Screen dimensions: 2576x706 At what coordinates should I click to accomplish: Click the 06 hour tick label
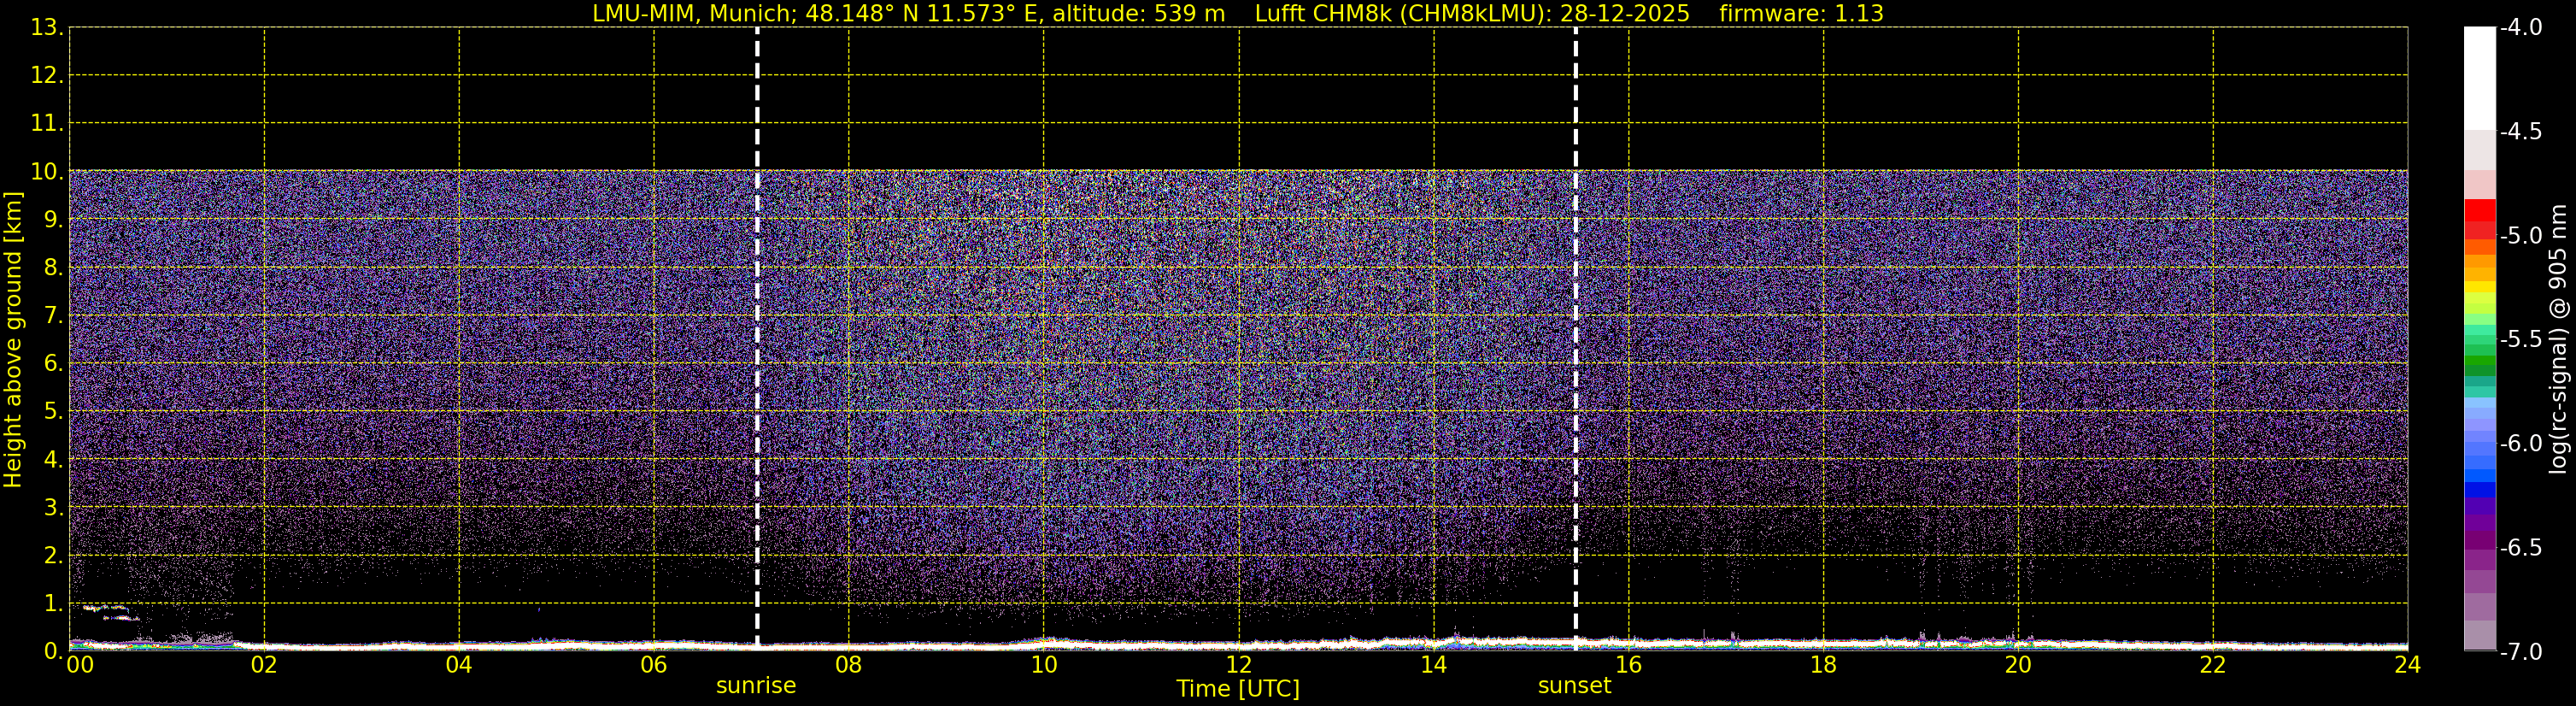coord(653,665)
